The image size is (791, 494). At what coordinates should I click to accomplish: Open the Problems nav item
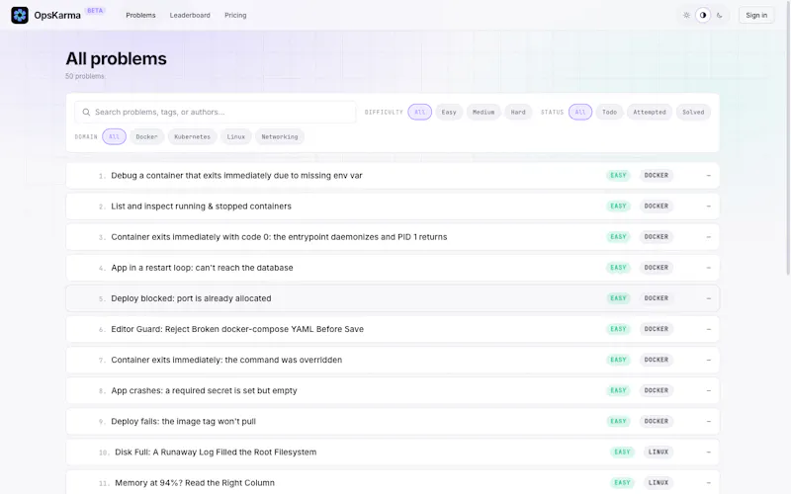click(140, 15)
